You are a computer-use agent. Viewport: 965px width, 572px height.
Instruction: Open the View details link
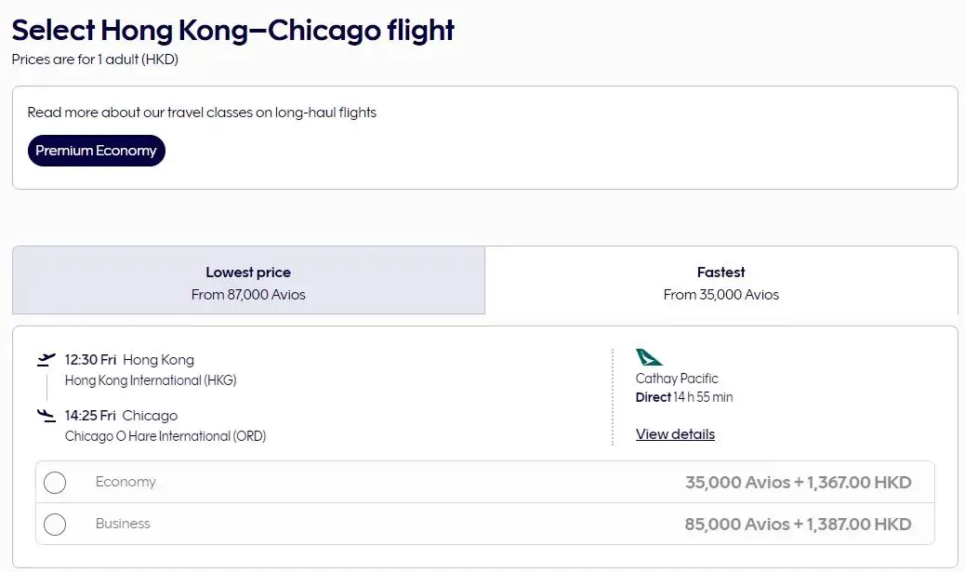[x=675, y=434]
